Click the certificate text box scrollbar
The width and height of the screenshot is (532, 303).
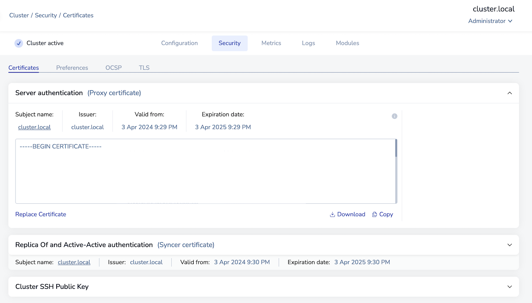(396, 149)
